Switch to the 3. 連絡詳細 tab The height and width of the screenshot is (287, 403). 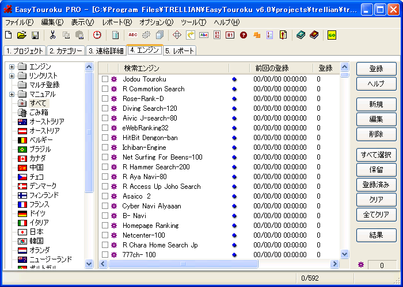click(106, 51)
